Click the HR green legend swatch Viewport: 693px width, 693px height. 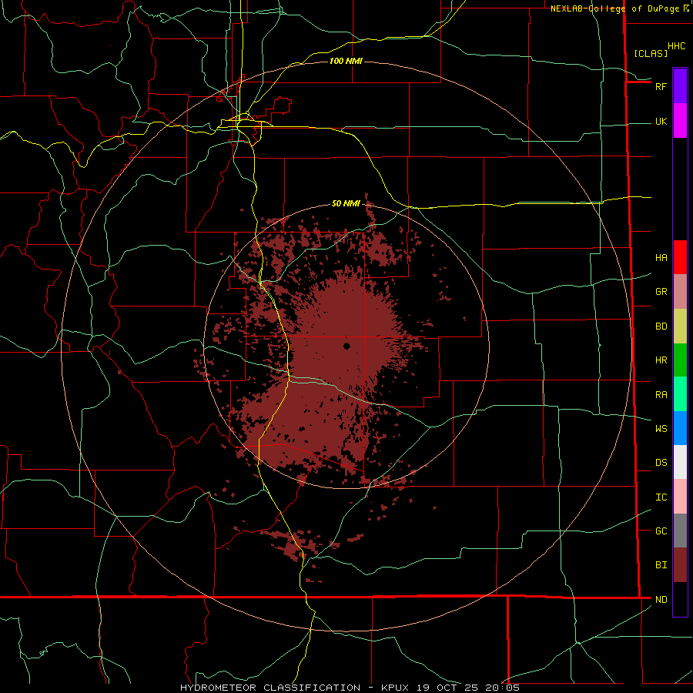[x=680, y=360]
